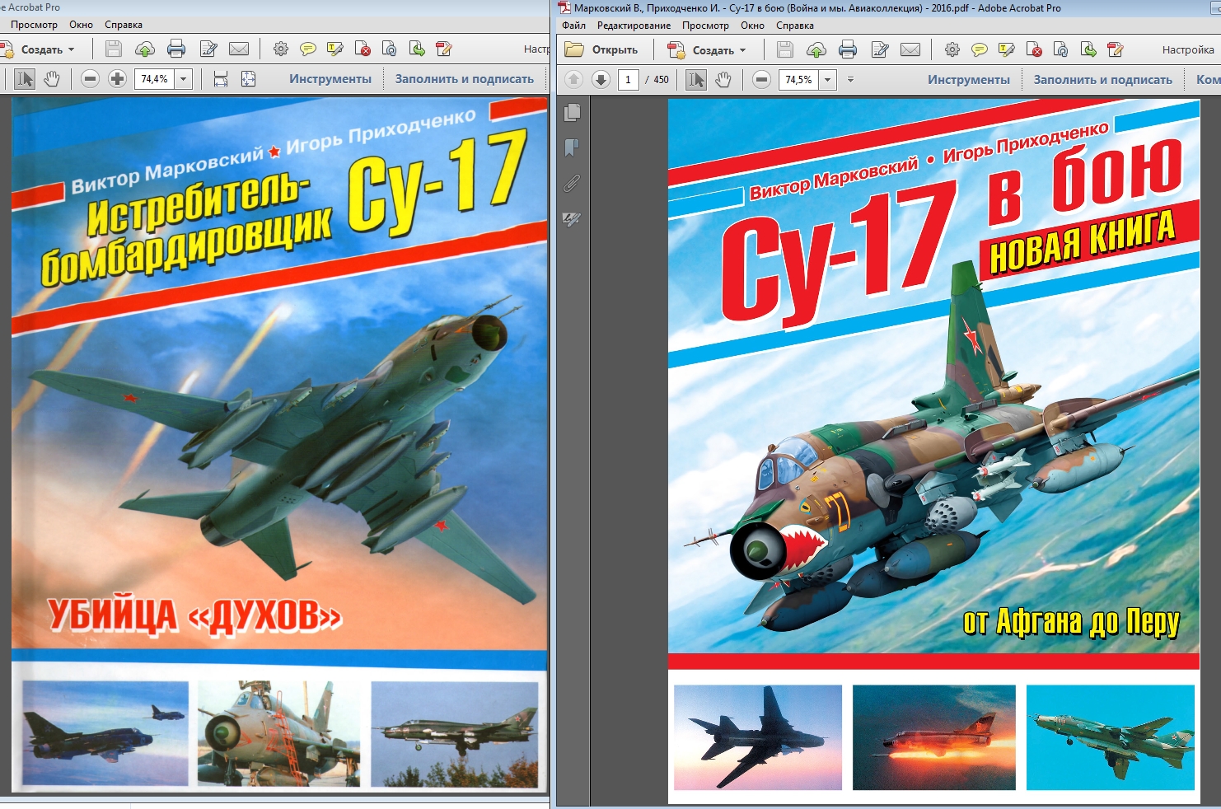Open Заполнить и подписать in left window
Image resolution: width=1221 pixels, height=809 pixels.
click(x=464, y=79)
